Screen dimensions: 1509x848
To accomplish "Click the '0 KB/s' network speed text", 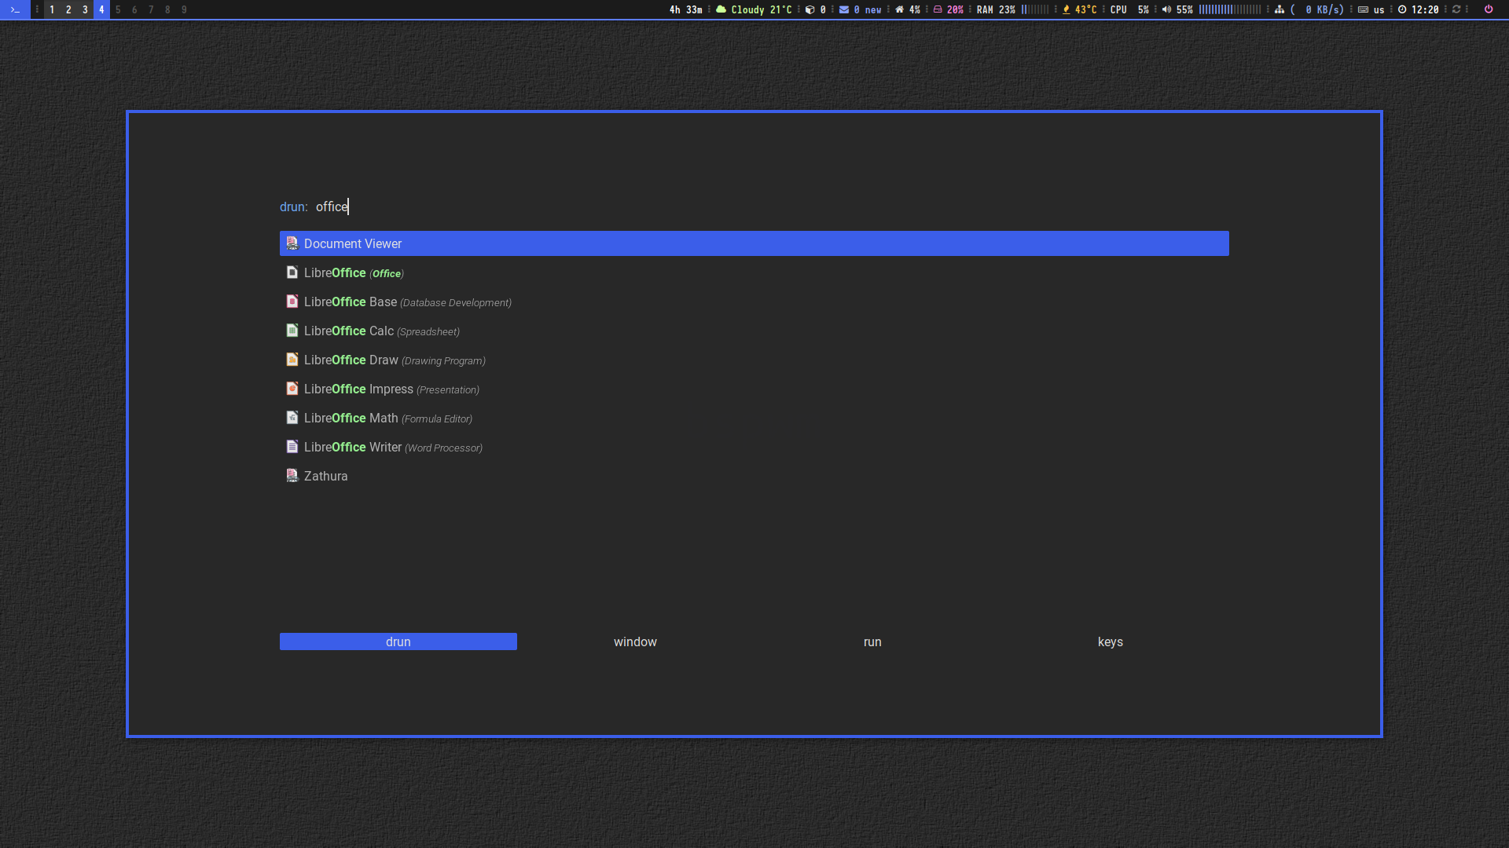I will tap(1321, 9).
